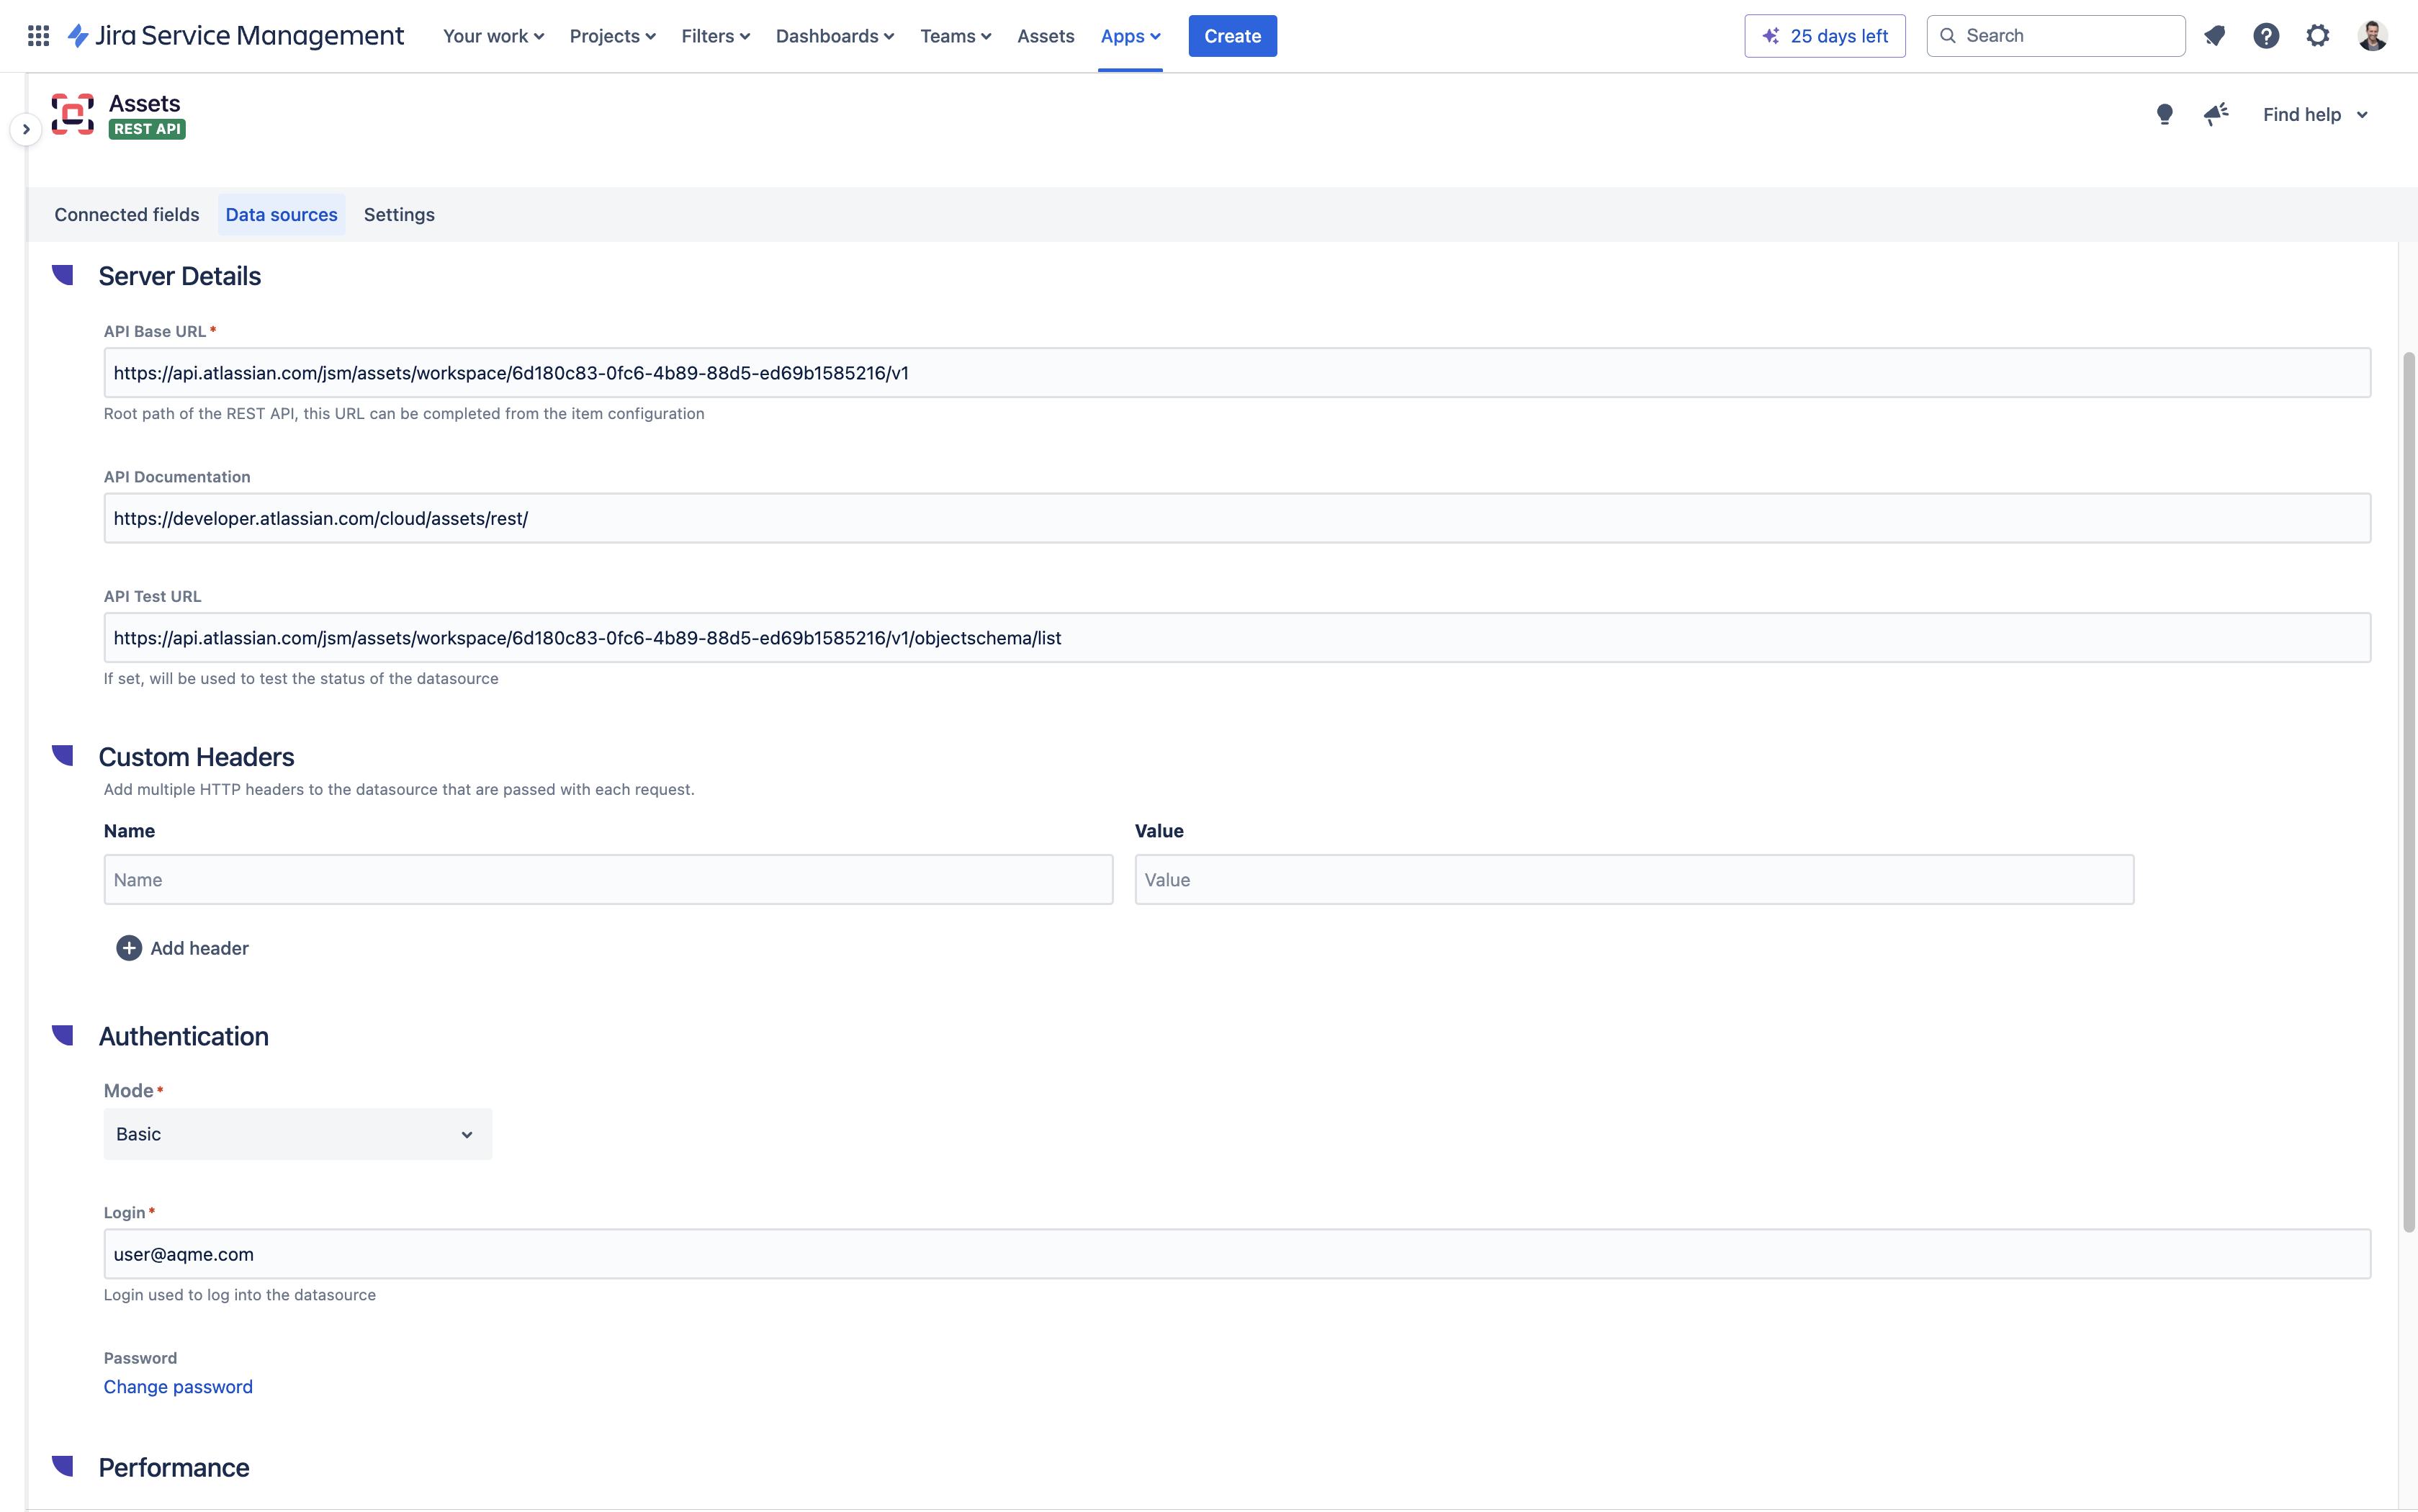Click Add header below the Name field
Image resolution: width=2418 pixels, height=1512 pixels.
click(x=183, y=947)
